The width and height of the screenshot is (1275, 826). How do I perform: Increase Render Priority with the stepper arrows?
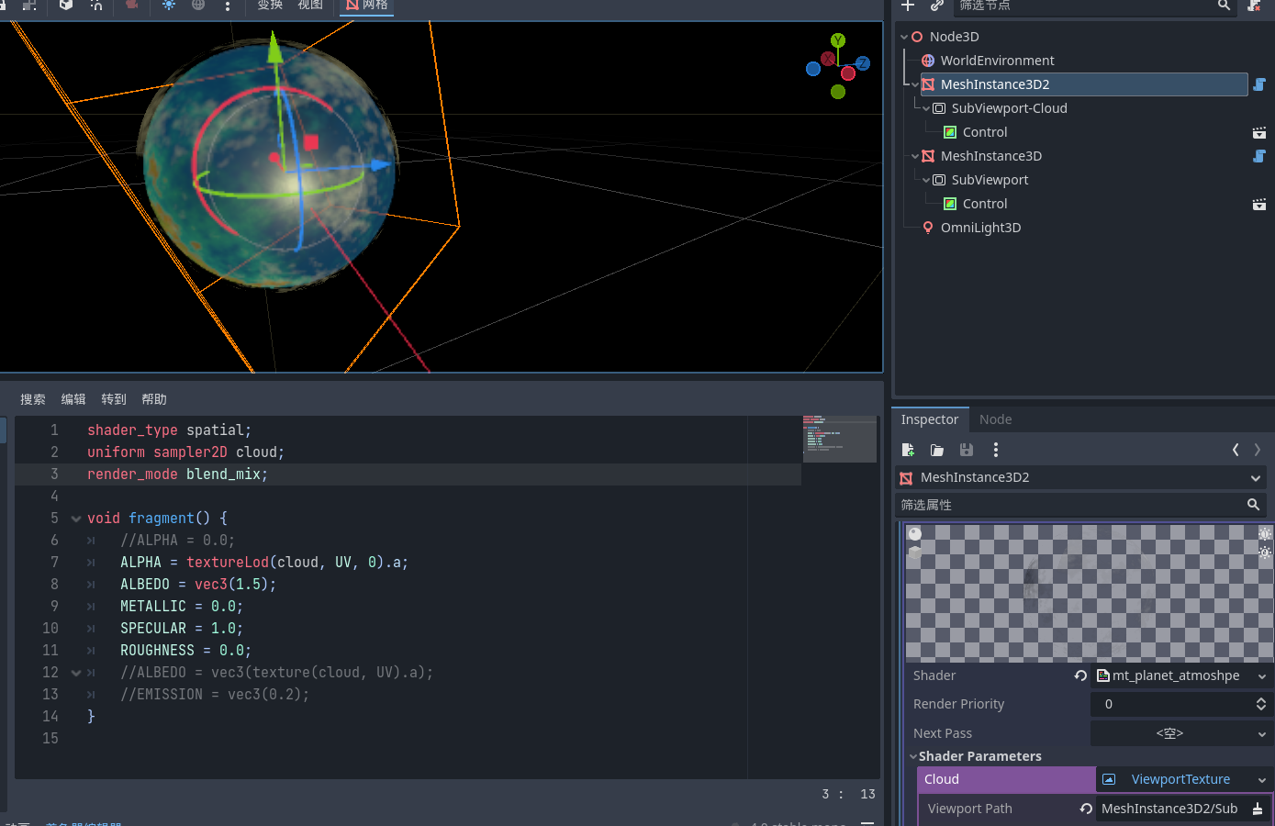click(x=1258, y=704)
